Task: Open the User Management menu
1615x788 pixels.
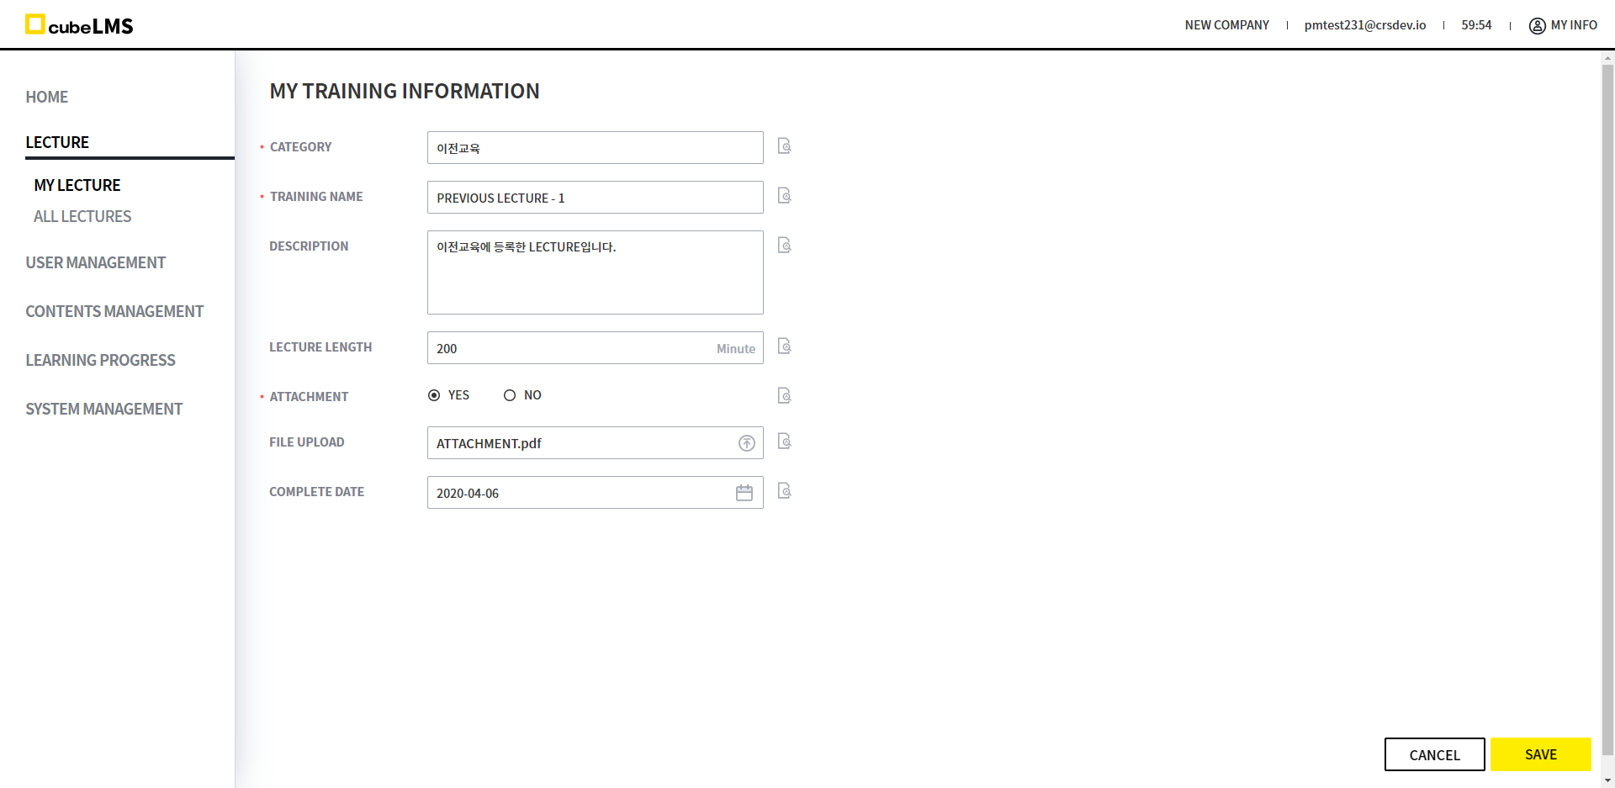Action: click(95, 262)
